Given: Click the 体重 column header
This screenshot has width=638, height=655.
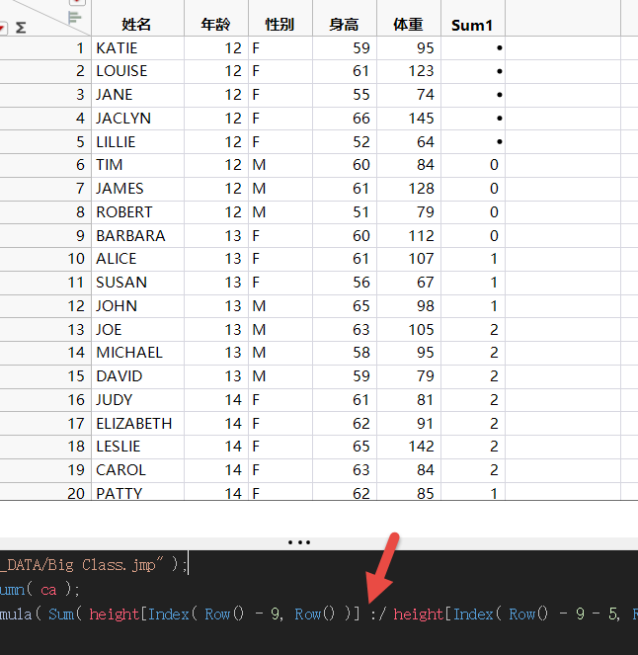Looking at the screenshot, I should point(409,25).
